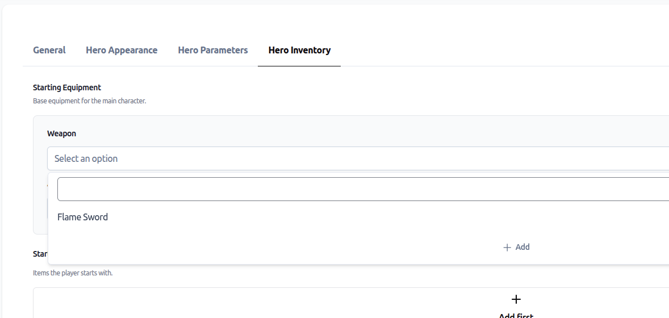Click the 'Items the player starts with' text
This screenshot has width=669, height=318.
pyautogui.click(x=73, y=273)
